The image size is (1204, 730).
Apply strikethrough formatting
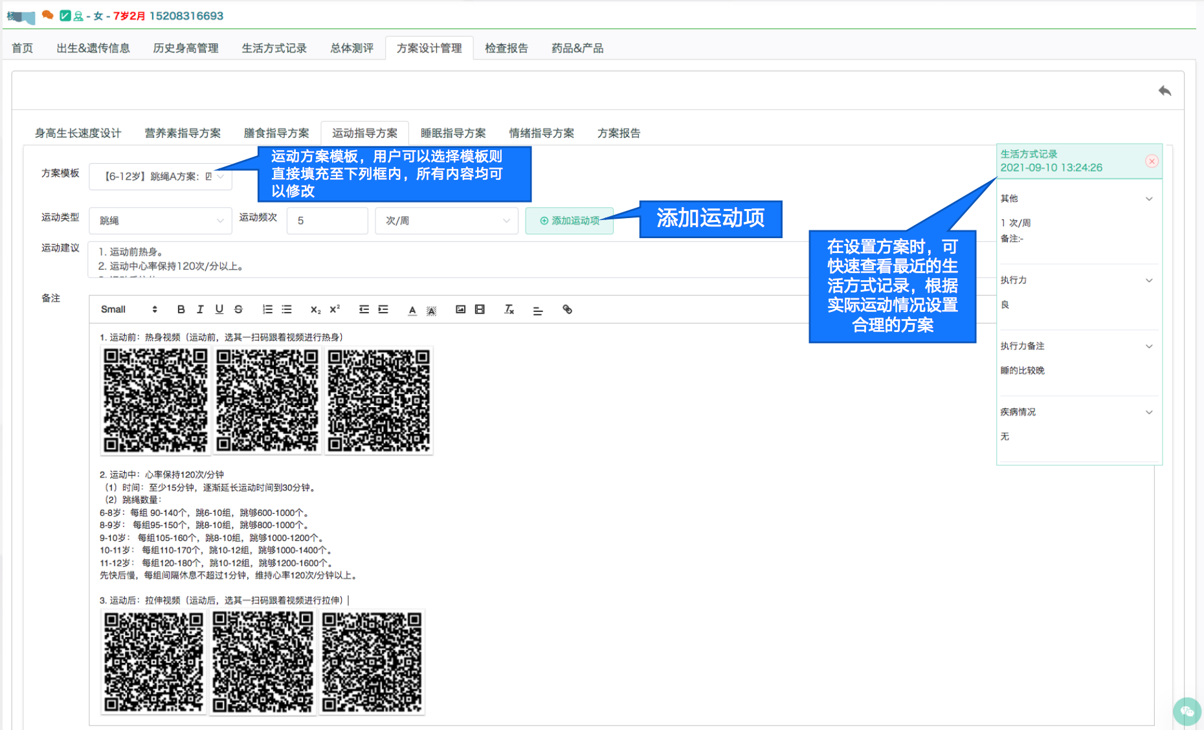pos(238,309)
